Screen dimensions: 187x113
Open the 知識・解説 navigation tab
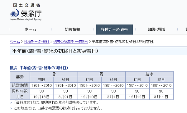tap(156, 29)
